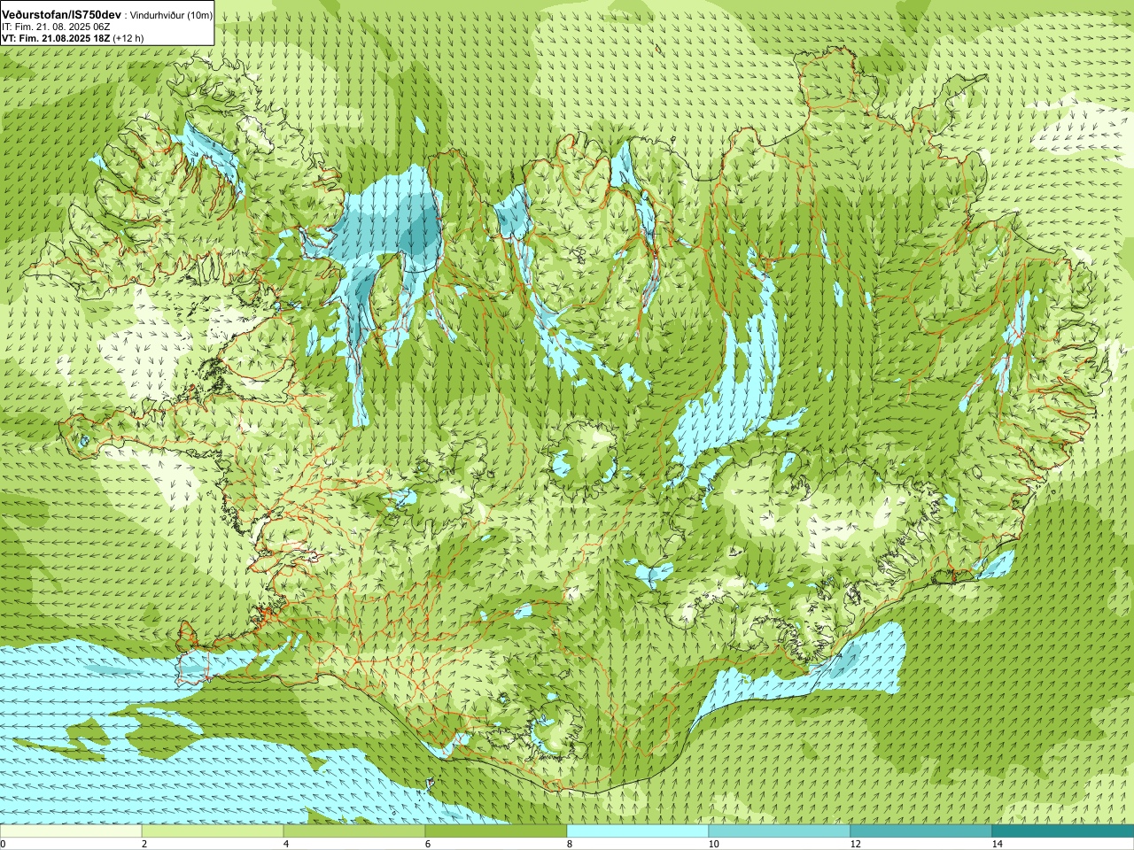Screen dimensions: 1134x850
Task: Click the (+12 h) forecast offset text
Action: click(128, 38)
